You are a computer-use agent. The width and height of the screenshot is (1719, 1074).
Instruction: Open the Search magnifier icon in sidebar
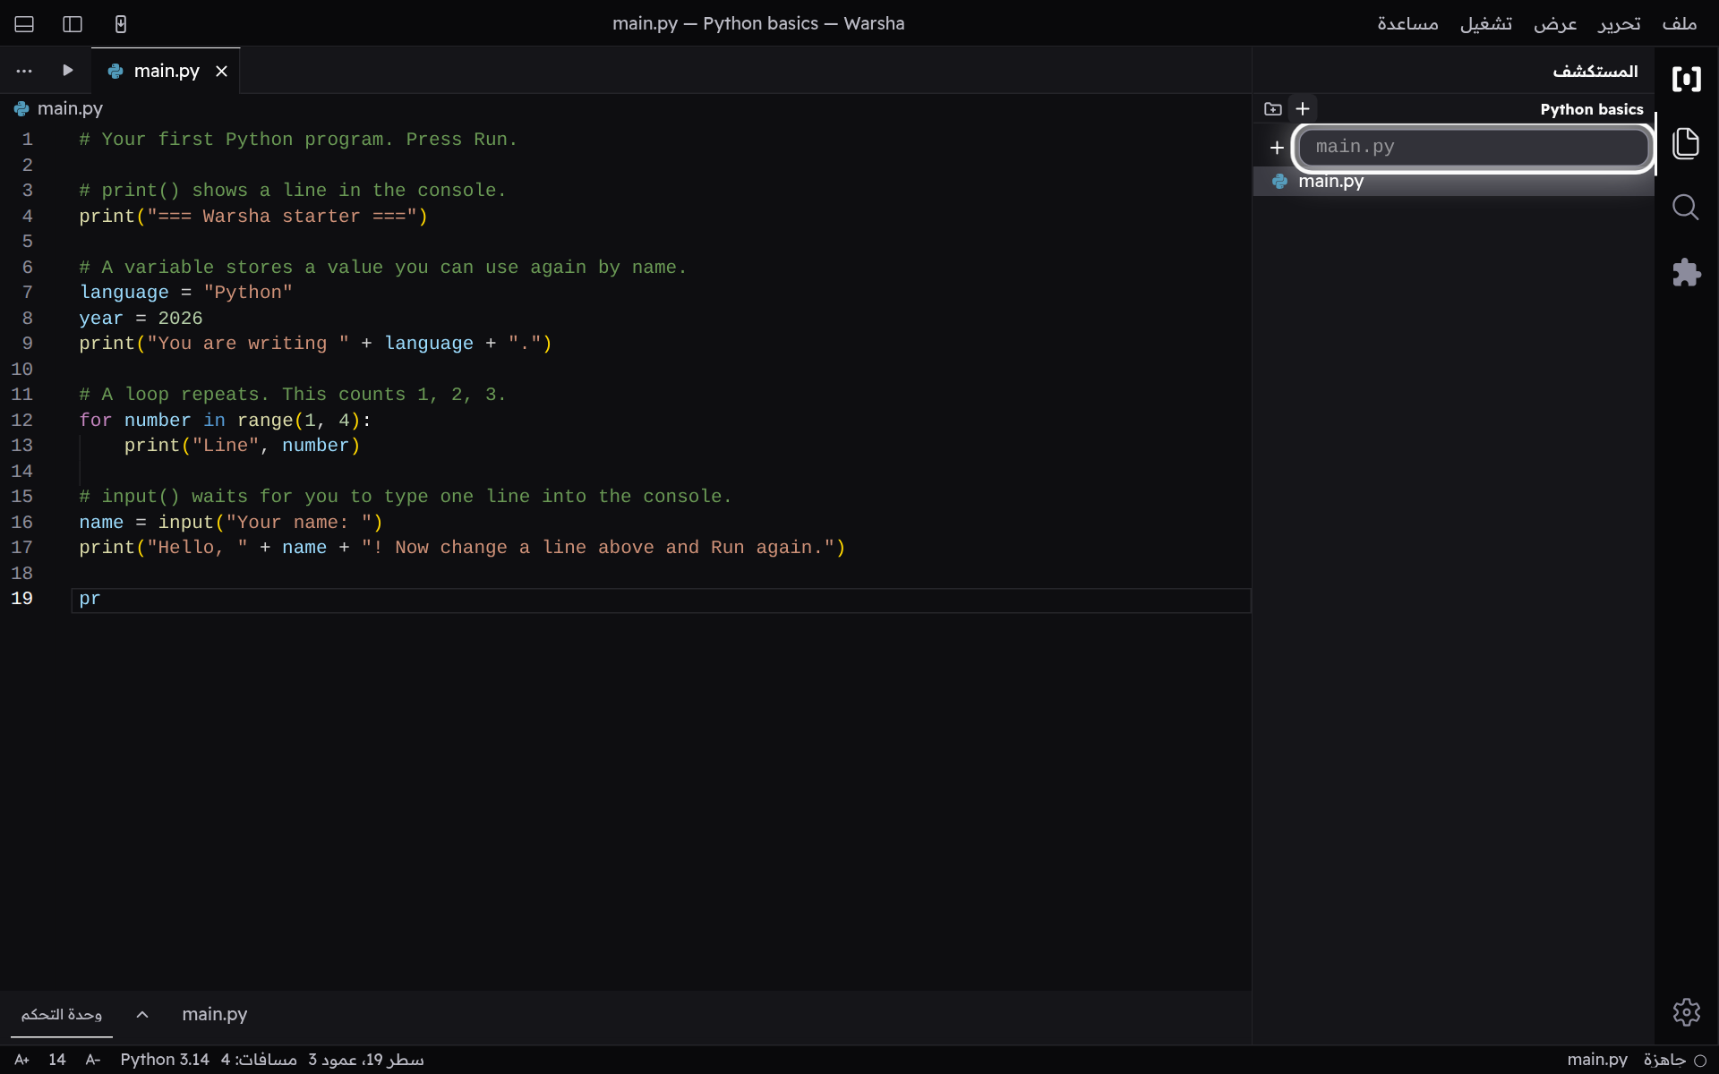pos(1686,208)
